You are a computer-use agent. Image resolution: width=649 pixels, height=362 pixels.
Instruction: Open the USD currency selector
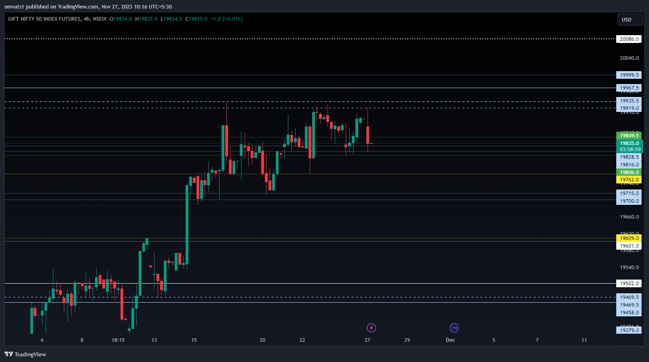630,19
